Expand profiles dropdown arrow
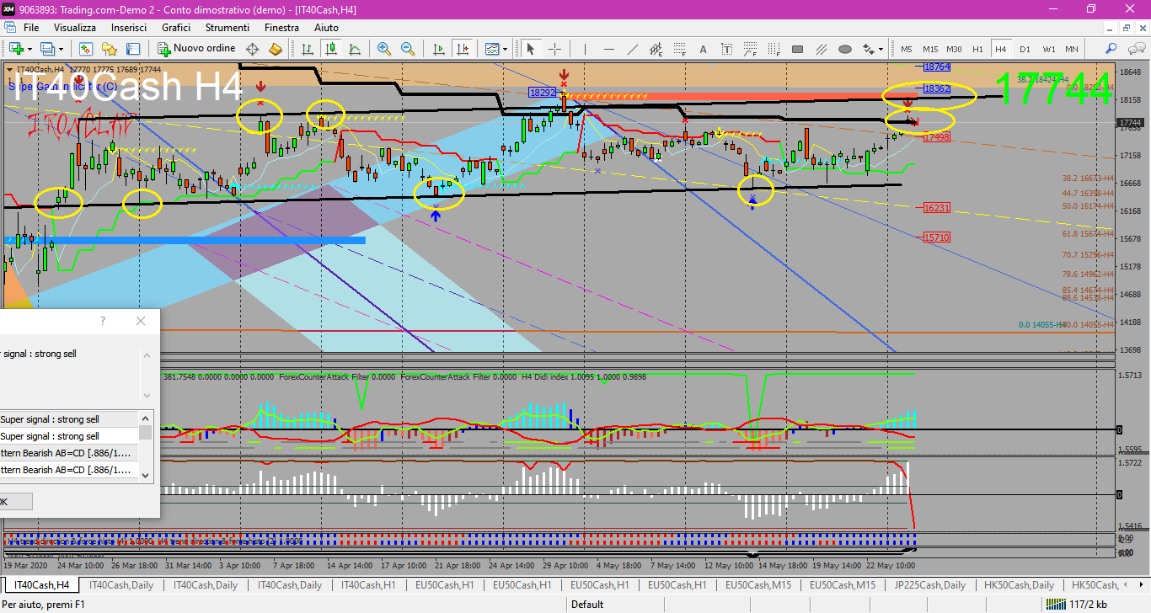Viewport: 1151px width, 613px height. pos(61,49)
